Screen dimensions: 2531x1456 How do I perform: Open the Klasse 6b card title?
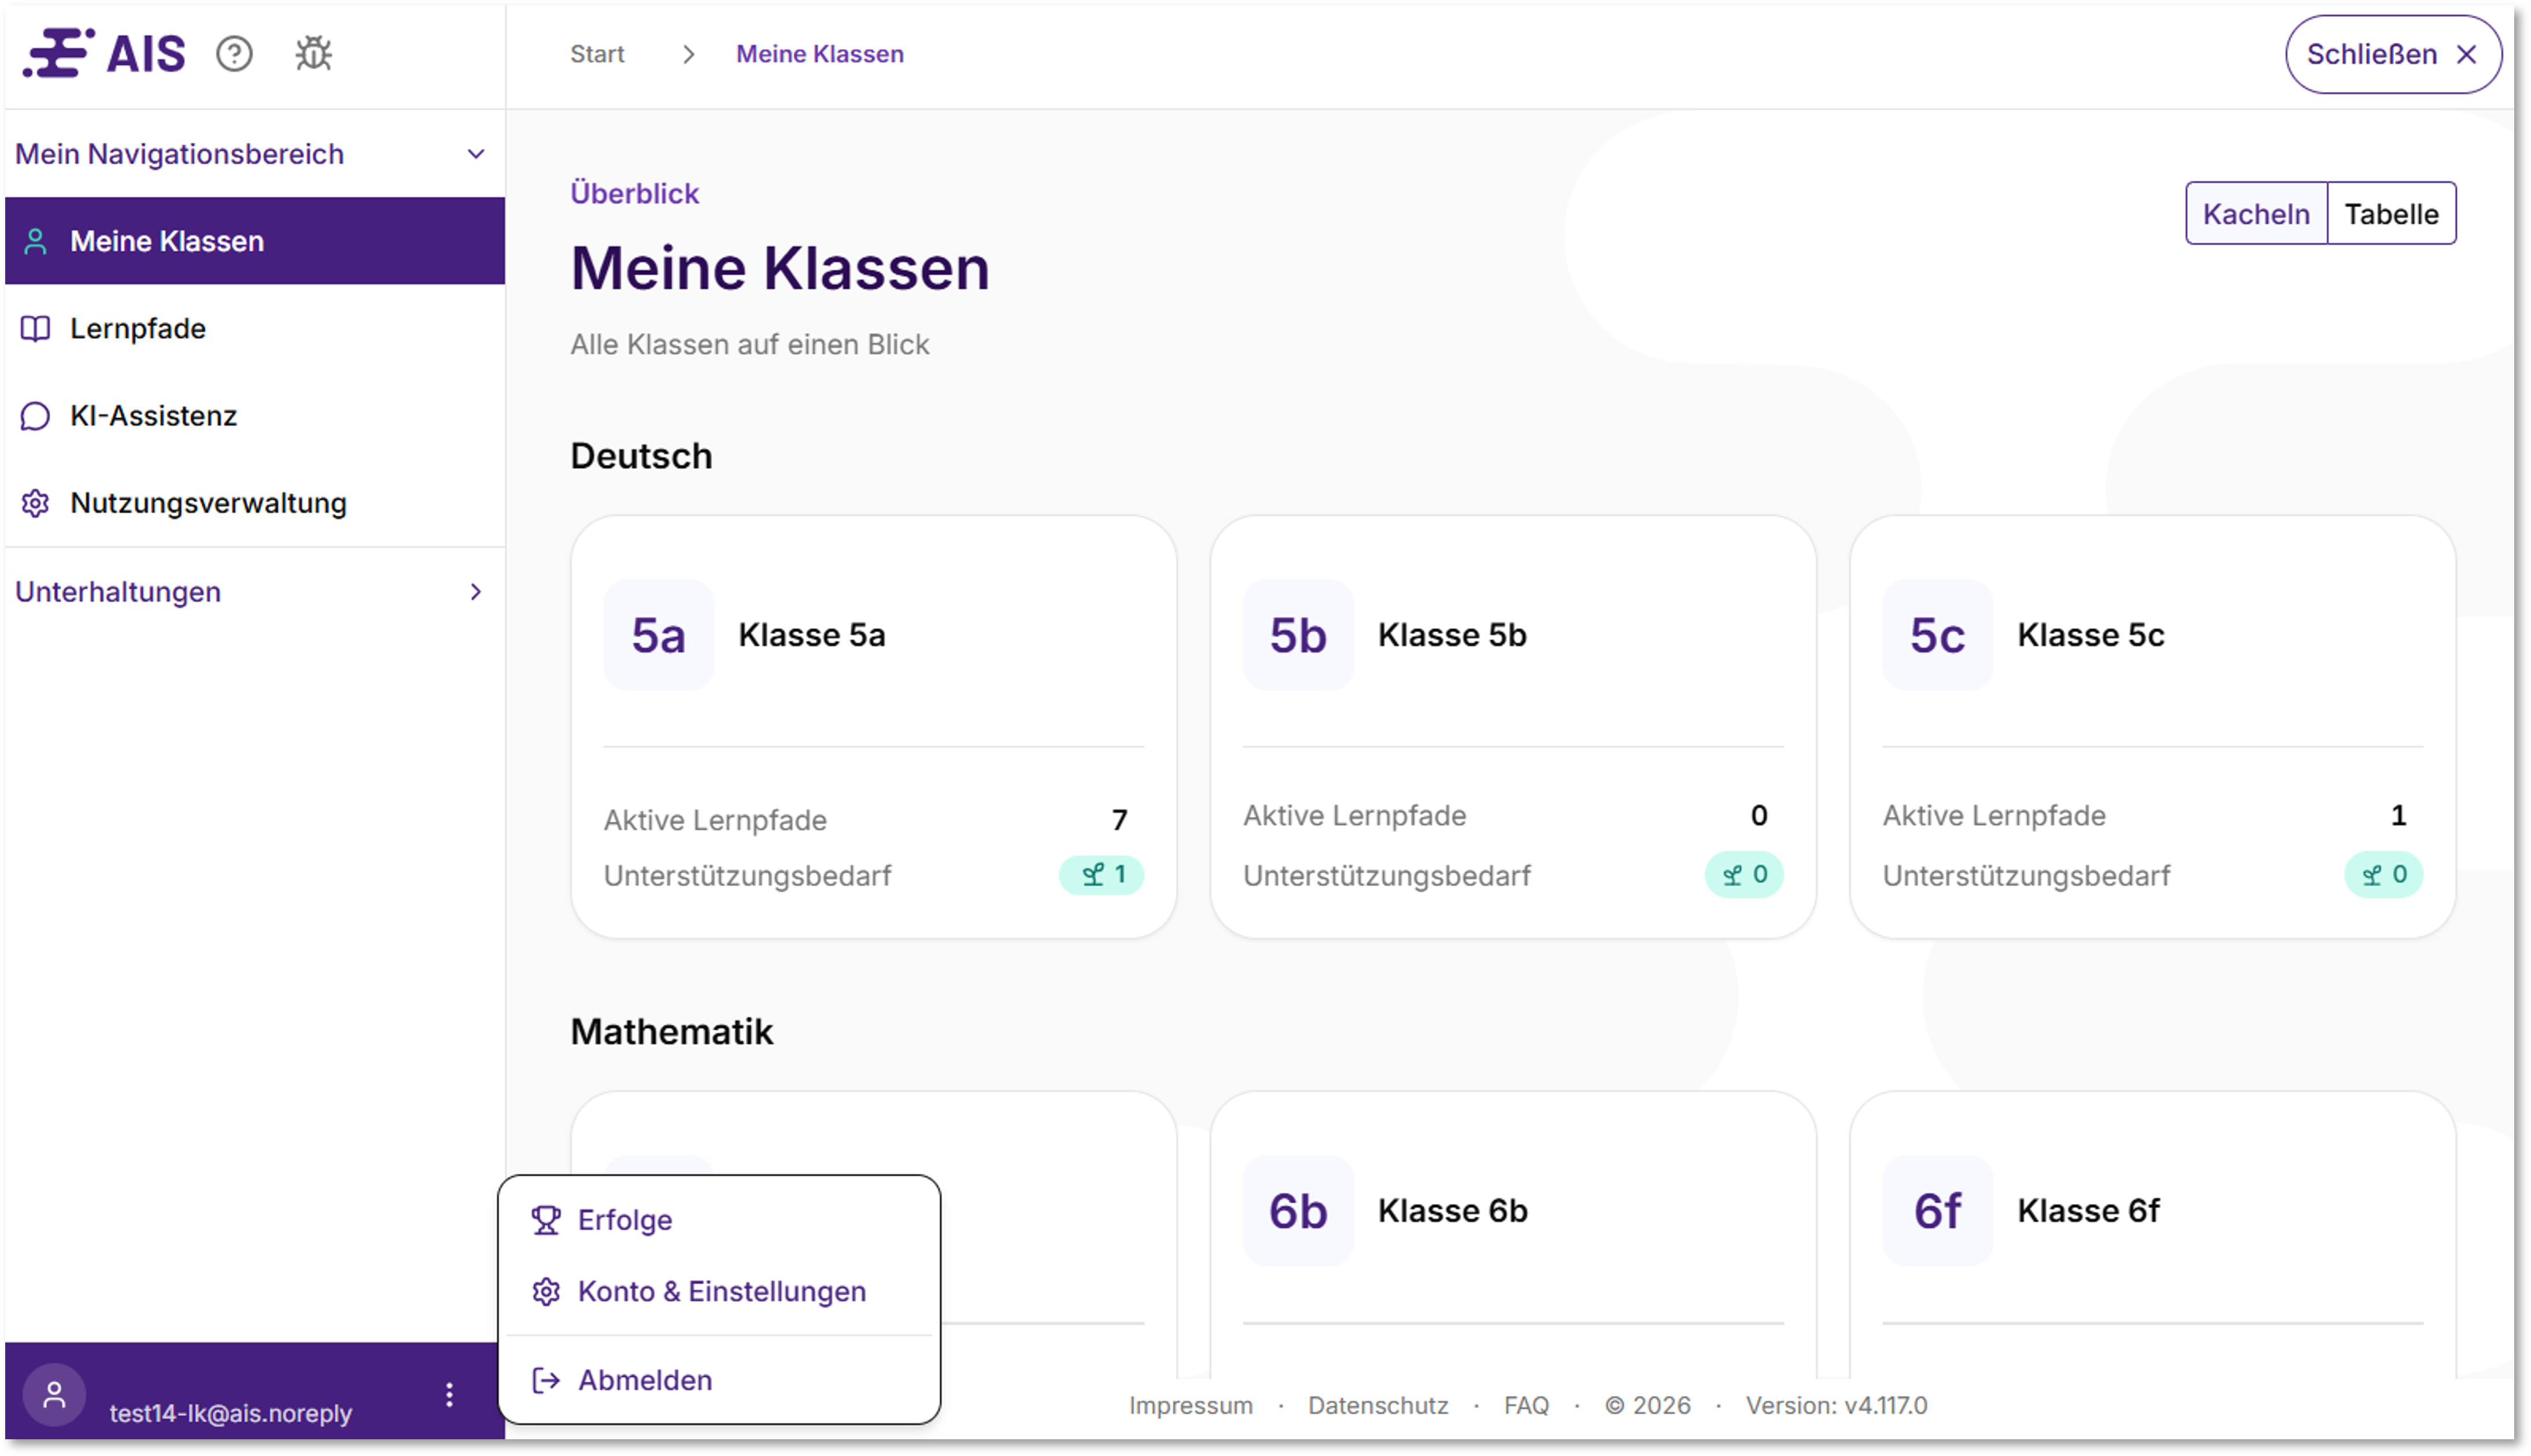coord(1453,1210)
